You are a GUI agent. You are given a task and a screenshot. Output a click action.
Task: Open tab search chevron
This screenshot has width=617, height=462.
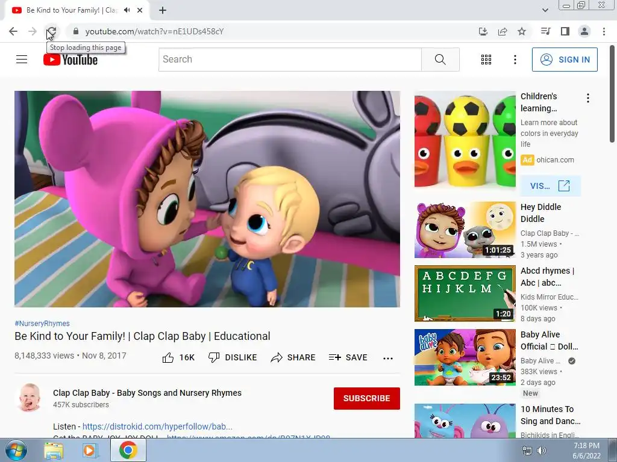545,10
